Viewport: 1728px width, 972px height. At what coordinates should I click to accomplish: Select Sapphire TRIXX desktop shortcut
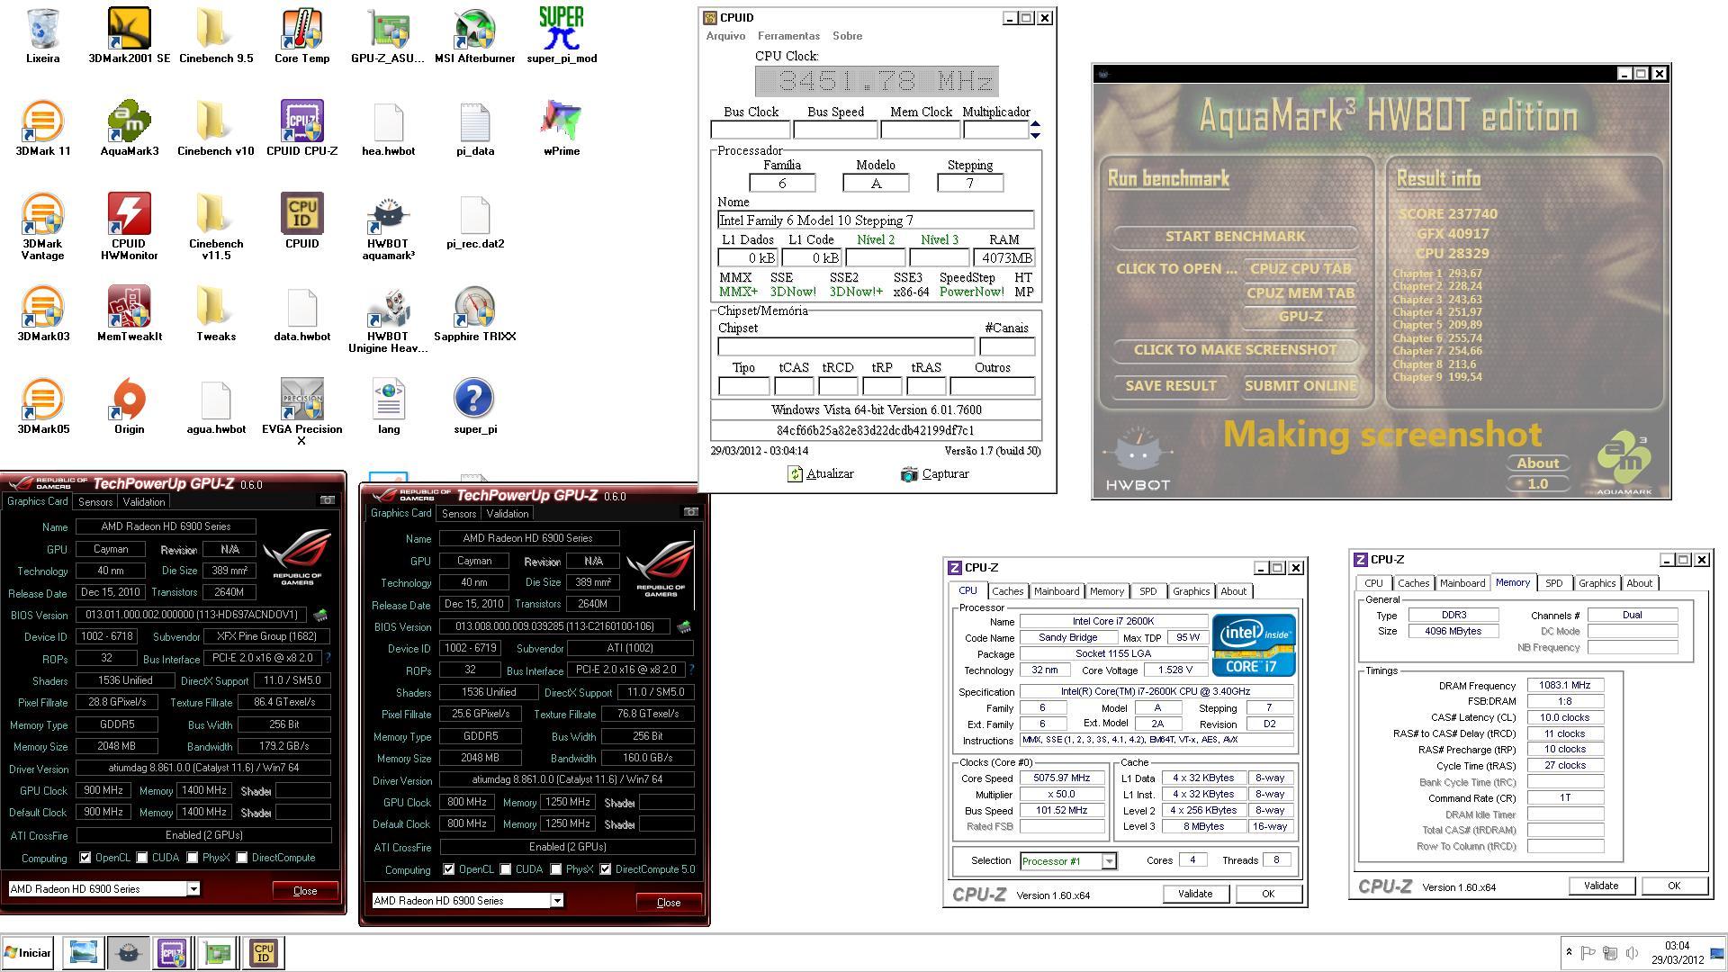pyautogui.click(x=474, y=314)
